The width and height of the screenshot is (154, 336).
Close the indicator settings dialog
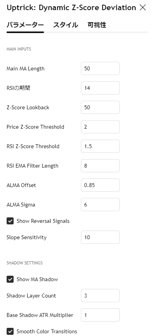143,8
